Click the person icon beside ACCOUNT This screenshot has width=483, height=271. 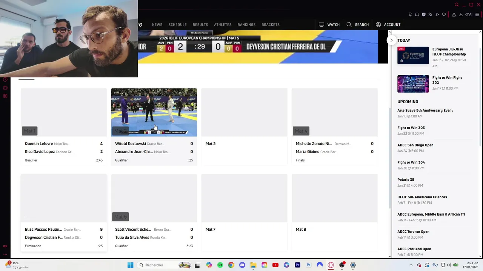[x=378, y=24]
